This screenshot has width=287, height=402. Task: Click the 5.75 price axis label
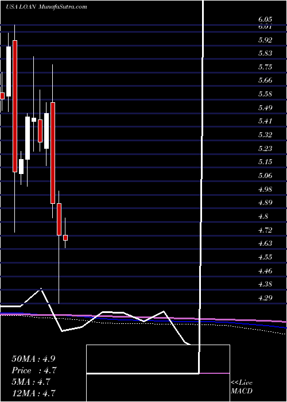pyautogui.click(x=265, y=67)
